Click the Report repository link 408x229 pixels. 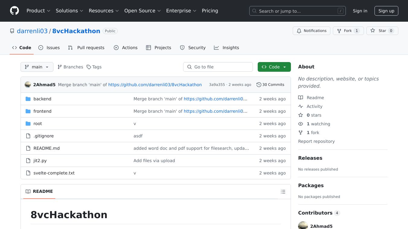316,141
